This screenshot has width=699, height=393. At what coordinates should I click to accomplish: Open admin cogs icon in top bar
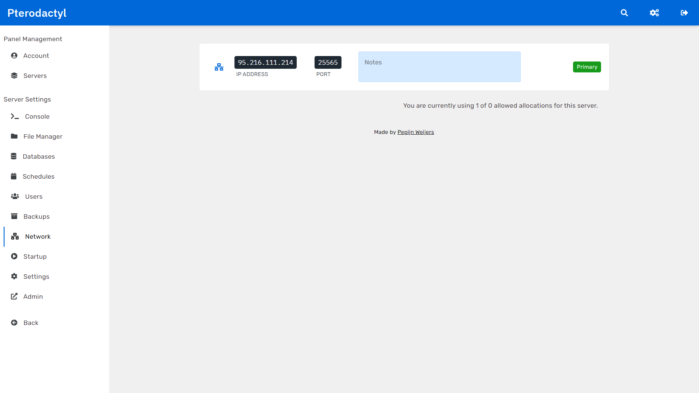(654, 13)
